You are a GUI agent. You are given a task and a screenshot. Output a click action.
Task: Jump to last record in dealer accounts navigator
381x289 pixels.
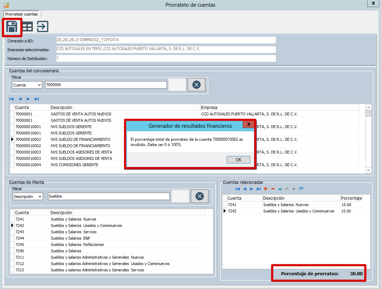pyautogui.click(x=37, y=99)
